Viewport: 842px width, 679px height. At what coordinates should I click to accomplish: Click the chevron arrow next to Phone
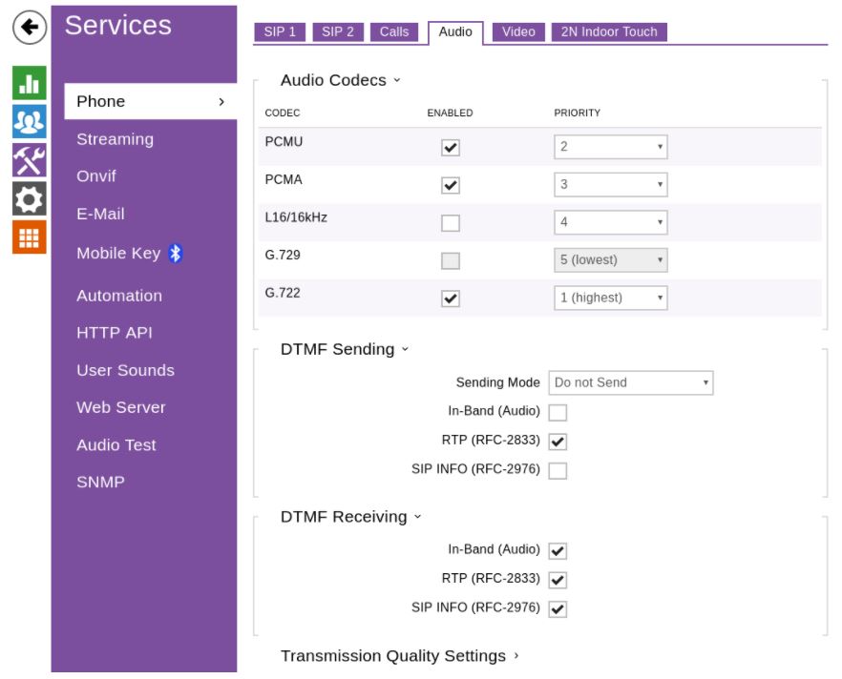(221, 102)
